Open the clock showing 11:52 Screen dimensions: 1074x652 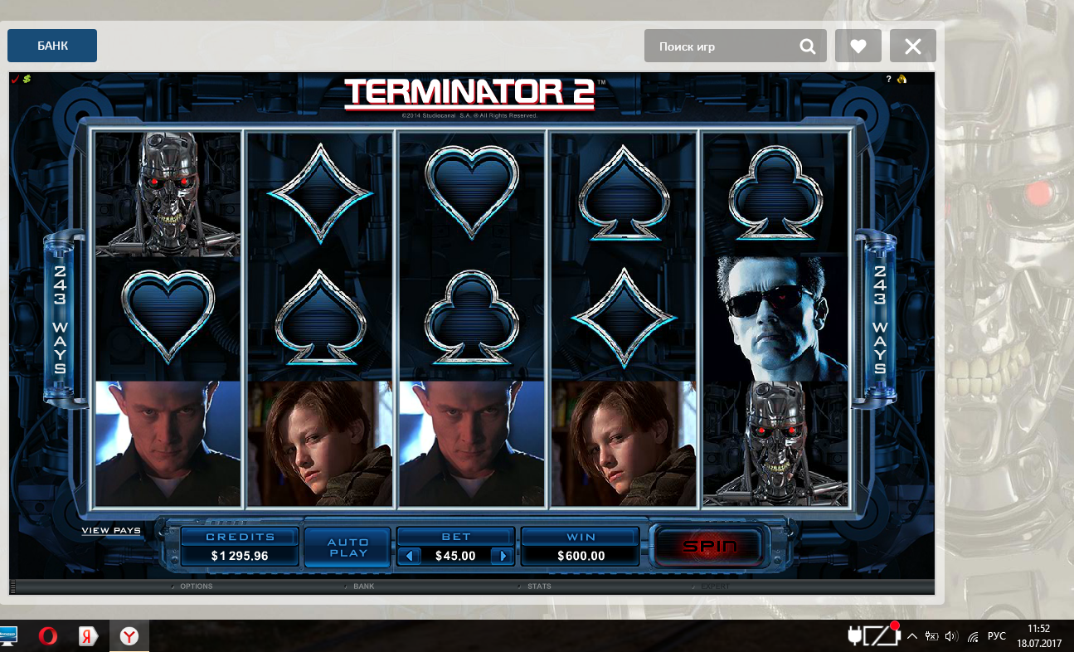click(x=1039, y=635)
